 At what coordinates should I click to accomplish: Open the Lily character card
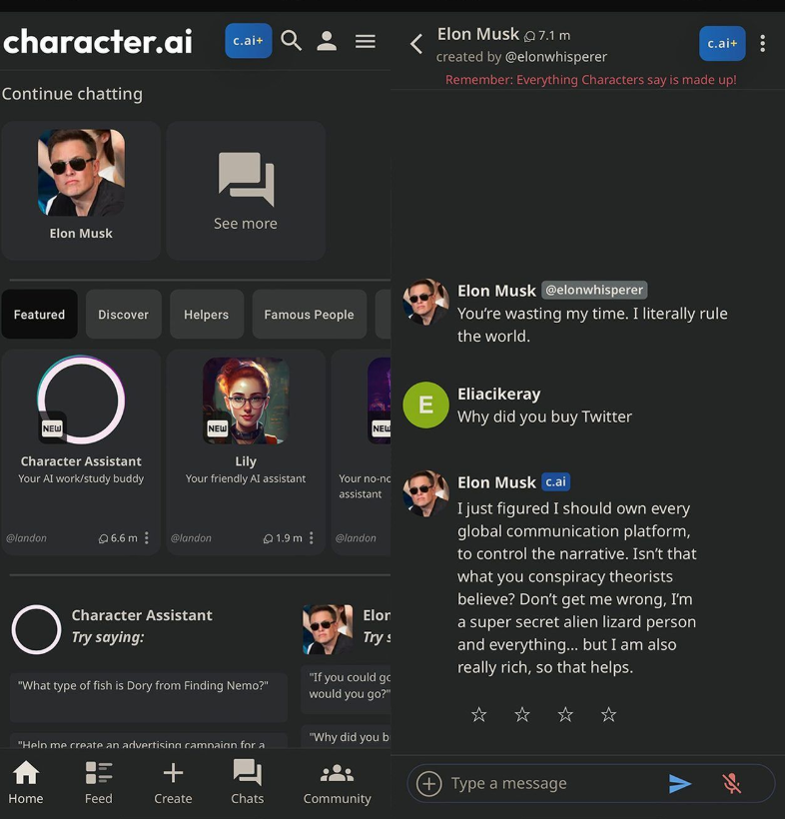coord(246,451)
